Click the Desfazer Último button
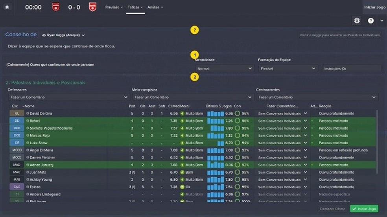Image resolution: width=387 pixels, height=217 pixels. point(332,208)
